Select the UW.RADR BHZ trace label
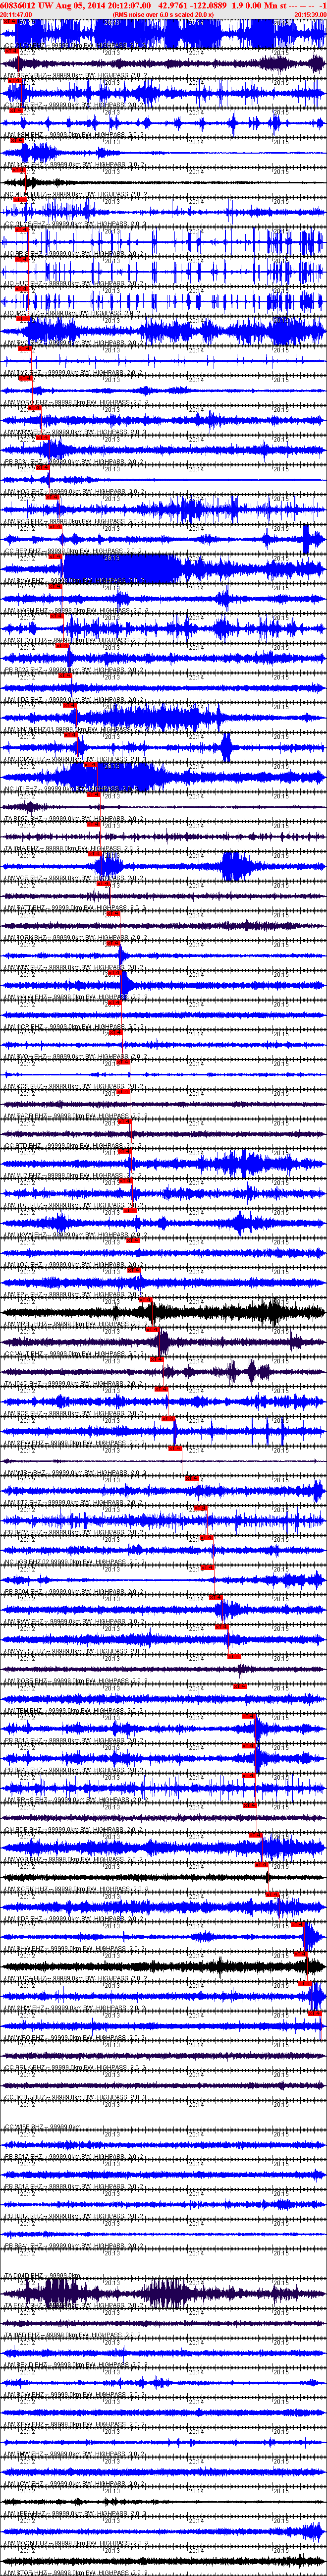 coord(75,1115)
